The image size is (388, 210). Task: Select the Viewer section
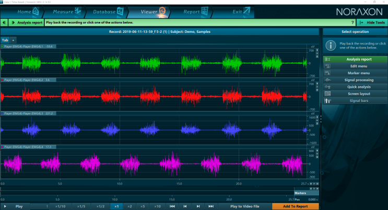[150, 11]
